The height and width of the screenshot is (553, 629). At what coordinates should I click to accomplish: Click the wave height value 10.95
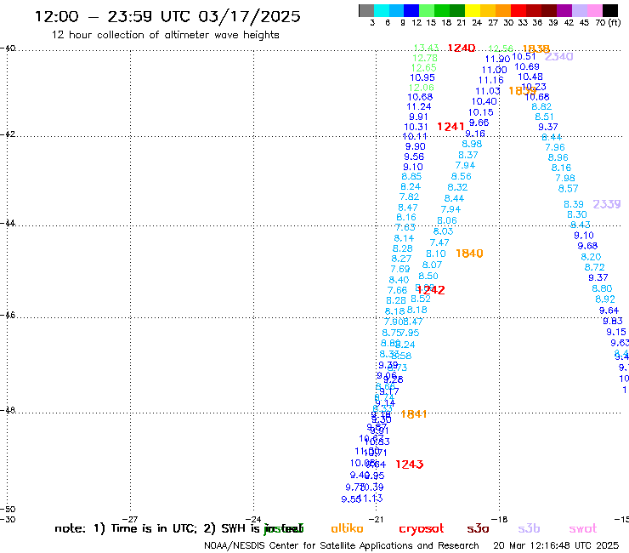pos(422,77)
